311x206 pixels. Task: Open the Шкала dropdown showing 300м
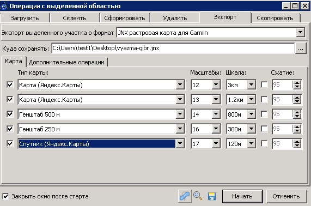(251, 129)
